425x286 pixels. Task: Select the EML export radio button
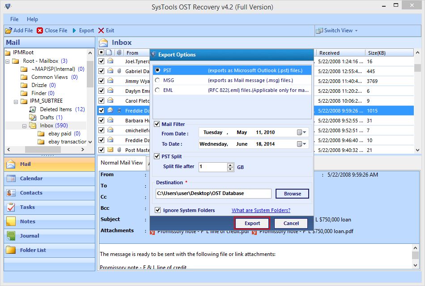157,90
